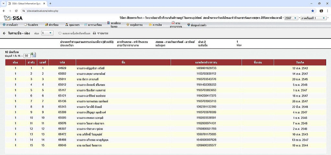The image size is (331, 155).
Task: Open the บุคลากร menu
Action: (71, 25)
